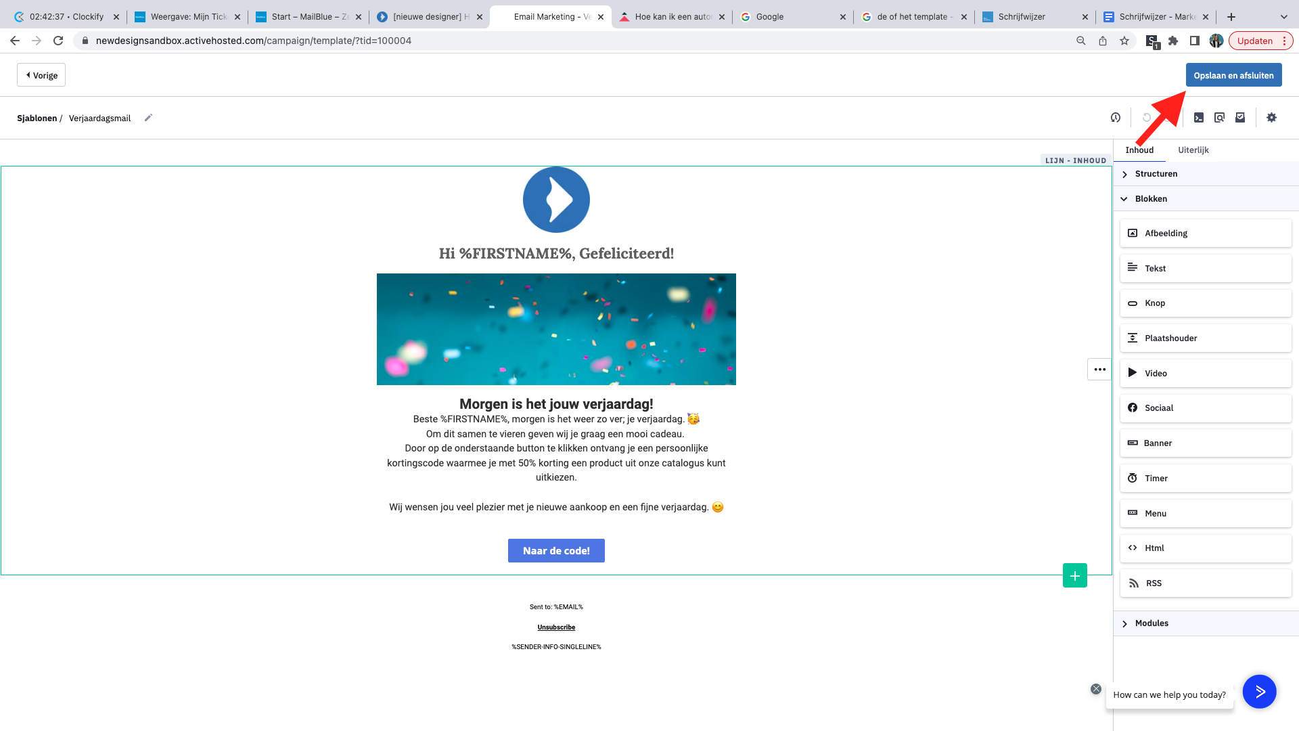Select the Sociaal block
This screenshot has width=1299, height=731.
pyautogui.click(x=1206, y=408)
